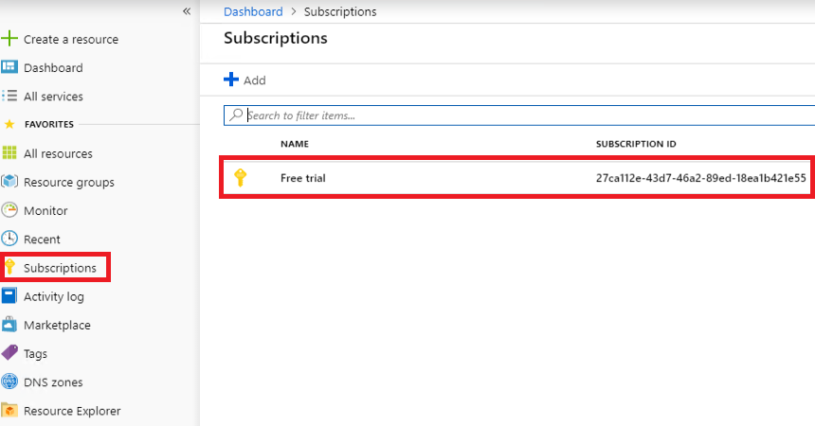
Task: Open the Free trial subscription row
Action: [303, 178]
